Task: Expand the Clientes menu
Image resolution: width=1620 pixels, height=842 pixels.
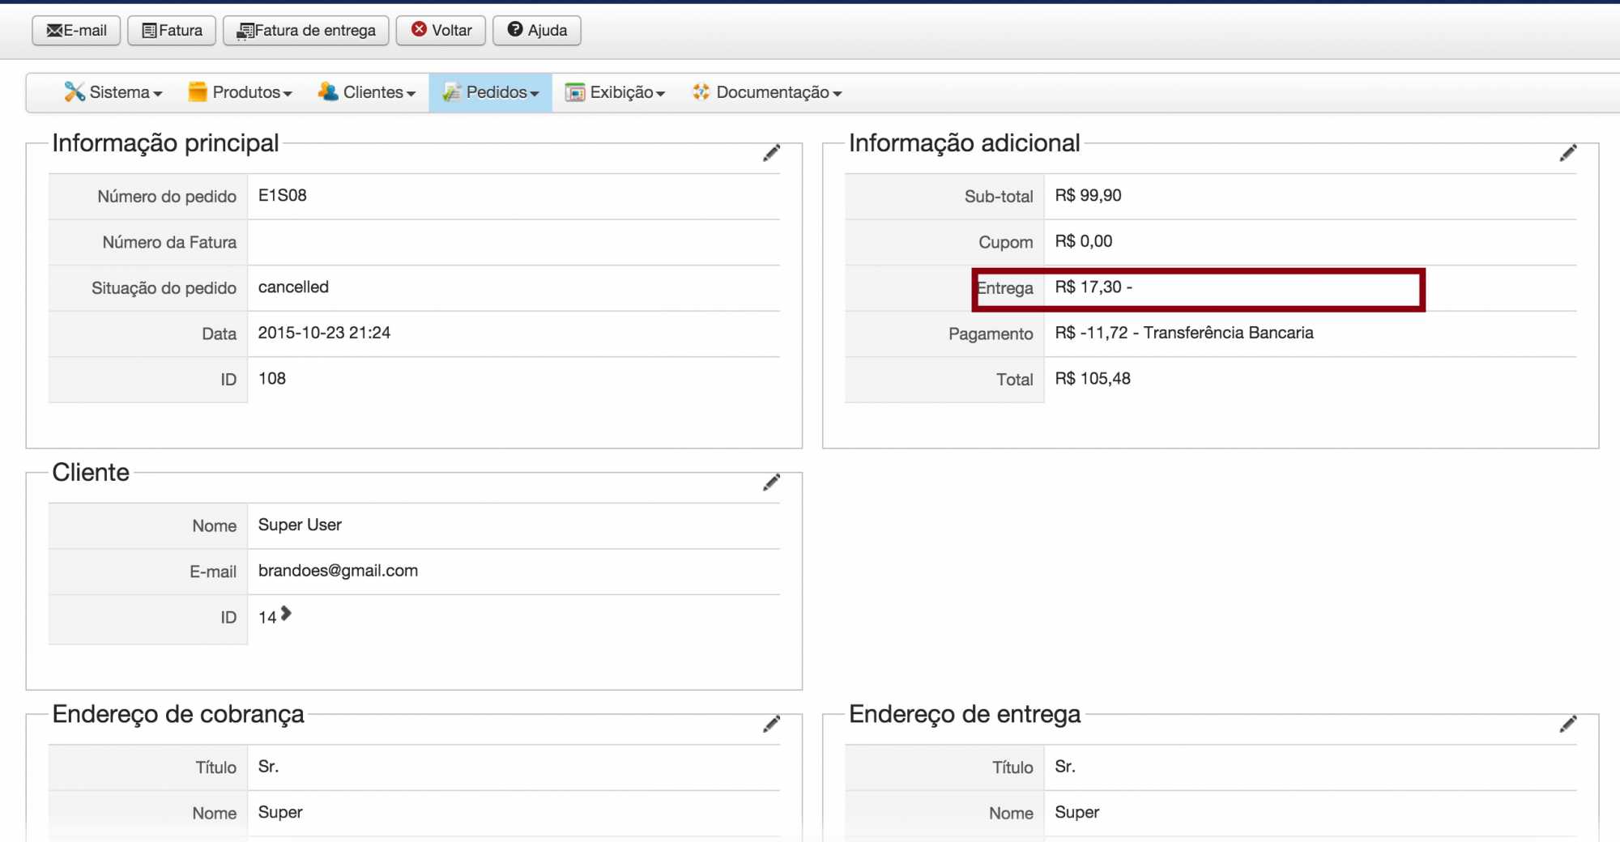Action: pyautogui.click(x=367, y=93)
